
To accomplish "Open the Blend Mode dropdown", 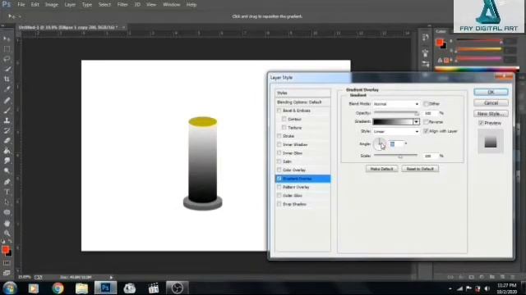I will pyautogui.click(x=396, y=104).
